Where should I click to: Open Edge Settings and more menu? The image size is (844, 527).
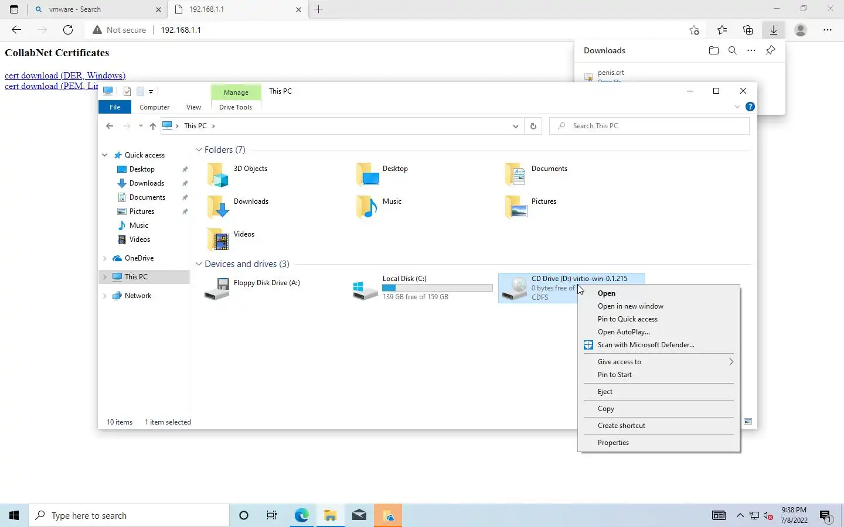tap(828, 30)
